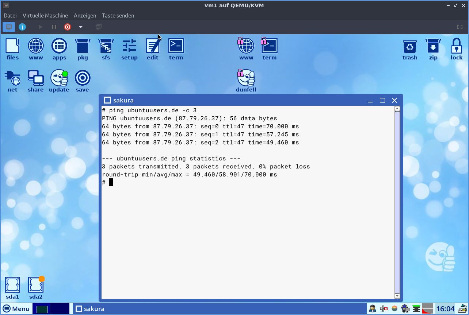Open the setup sliders icon
The width and height of the screenshot is (469, 315).
coord(129,49)
